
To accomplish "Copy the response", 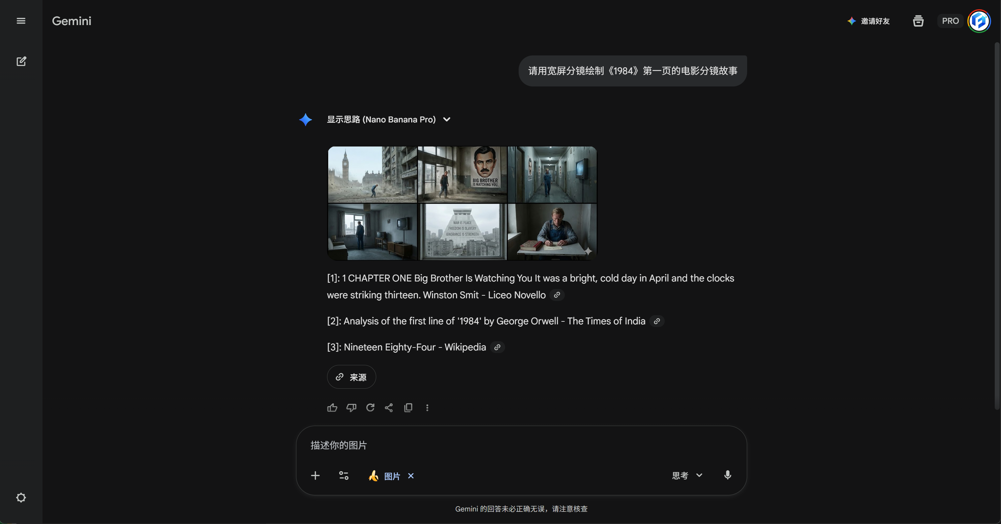I will click(x=408, y=408).
